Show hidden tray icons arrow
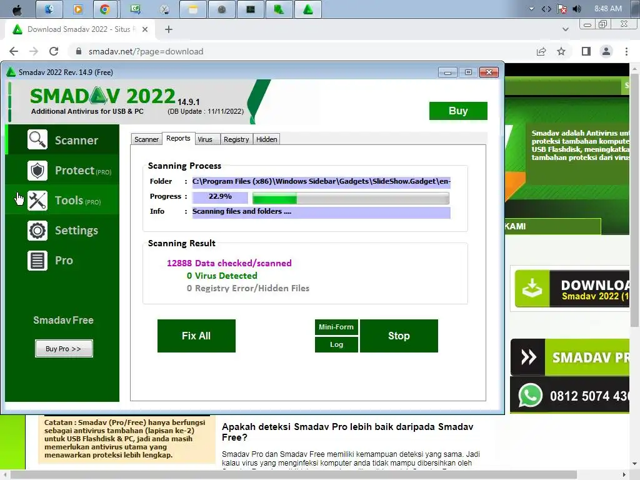Image resolution: width=640 pixels, height=480 pixels. pos(531,9)
